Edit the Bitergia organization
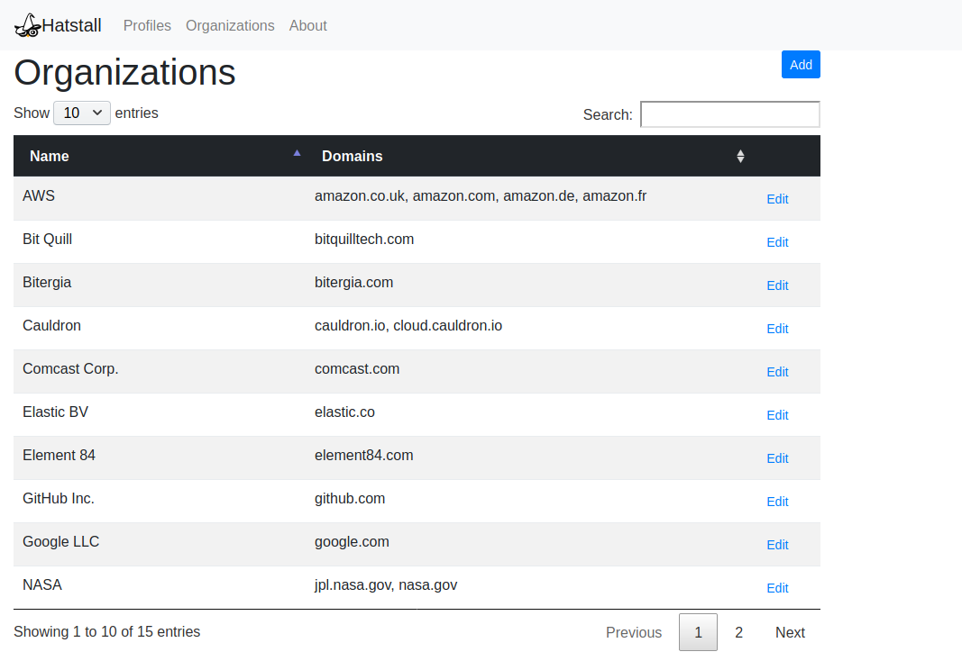 [777, 285]
